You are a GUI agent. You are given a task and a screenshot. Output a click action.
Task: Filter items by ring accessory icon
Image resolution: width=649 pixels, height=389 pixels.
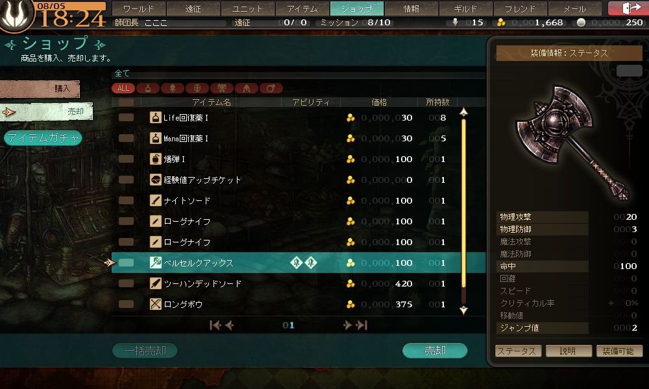point(271,88)
